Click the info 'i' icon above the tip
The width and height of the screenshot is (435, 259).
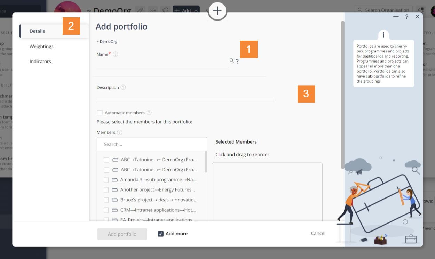coord(383,35)
